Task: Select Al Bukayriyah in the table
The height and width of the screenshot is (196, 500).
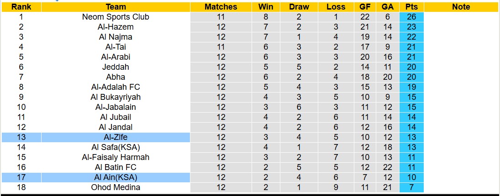Action: tap(116, 97)
